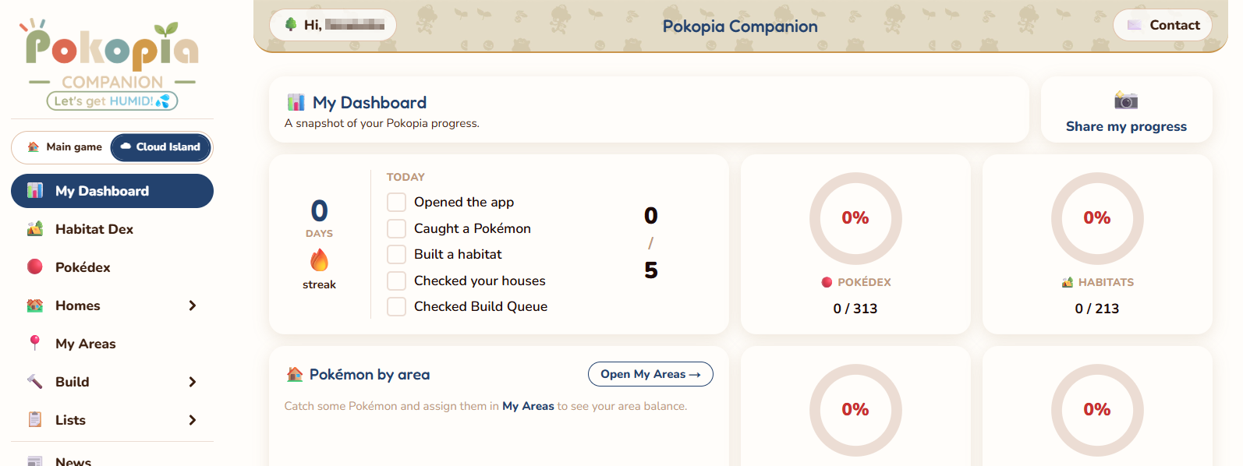Click the camera icon above Share my progress
Viewport: 1243px width, 466px height.
pyautogui.click(x=1126, y=100)
